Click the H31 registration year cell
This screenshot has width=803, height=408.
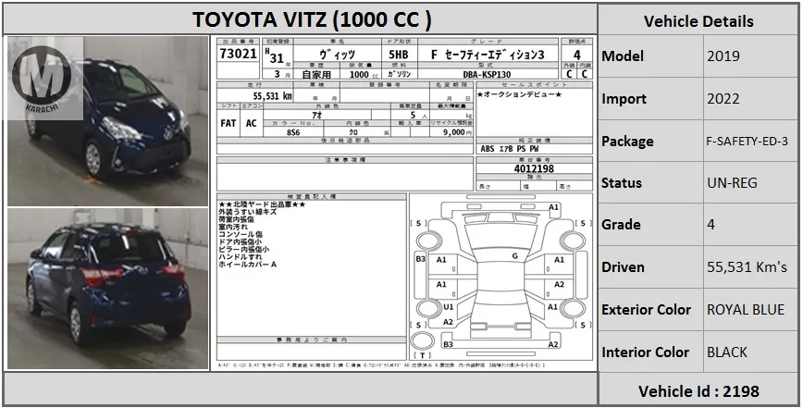(x=277, y=57)
